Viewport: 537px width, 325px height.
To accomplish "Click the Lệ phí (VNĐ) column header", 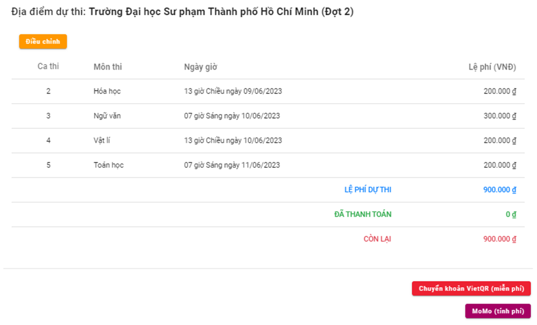I will click(492, 67).
